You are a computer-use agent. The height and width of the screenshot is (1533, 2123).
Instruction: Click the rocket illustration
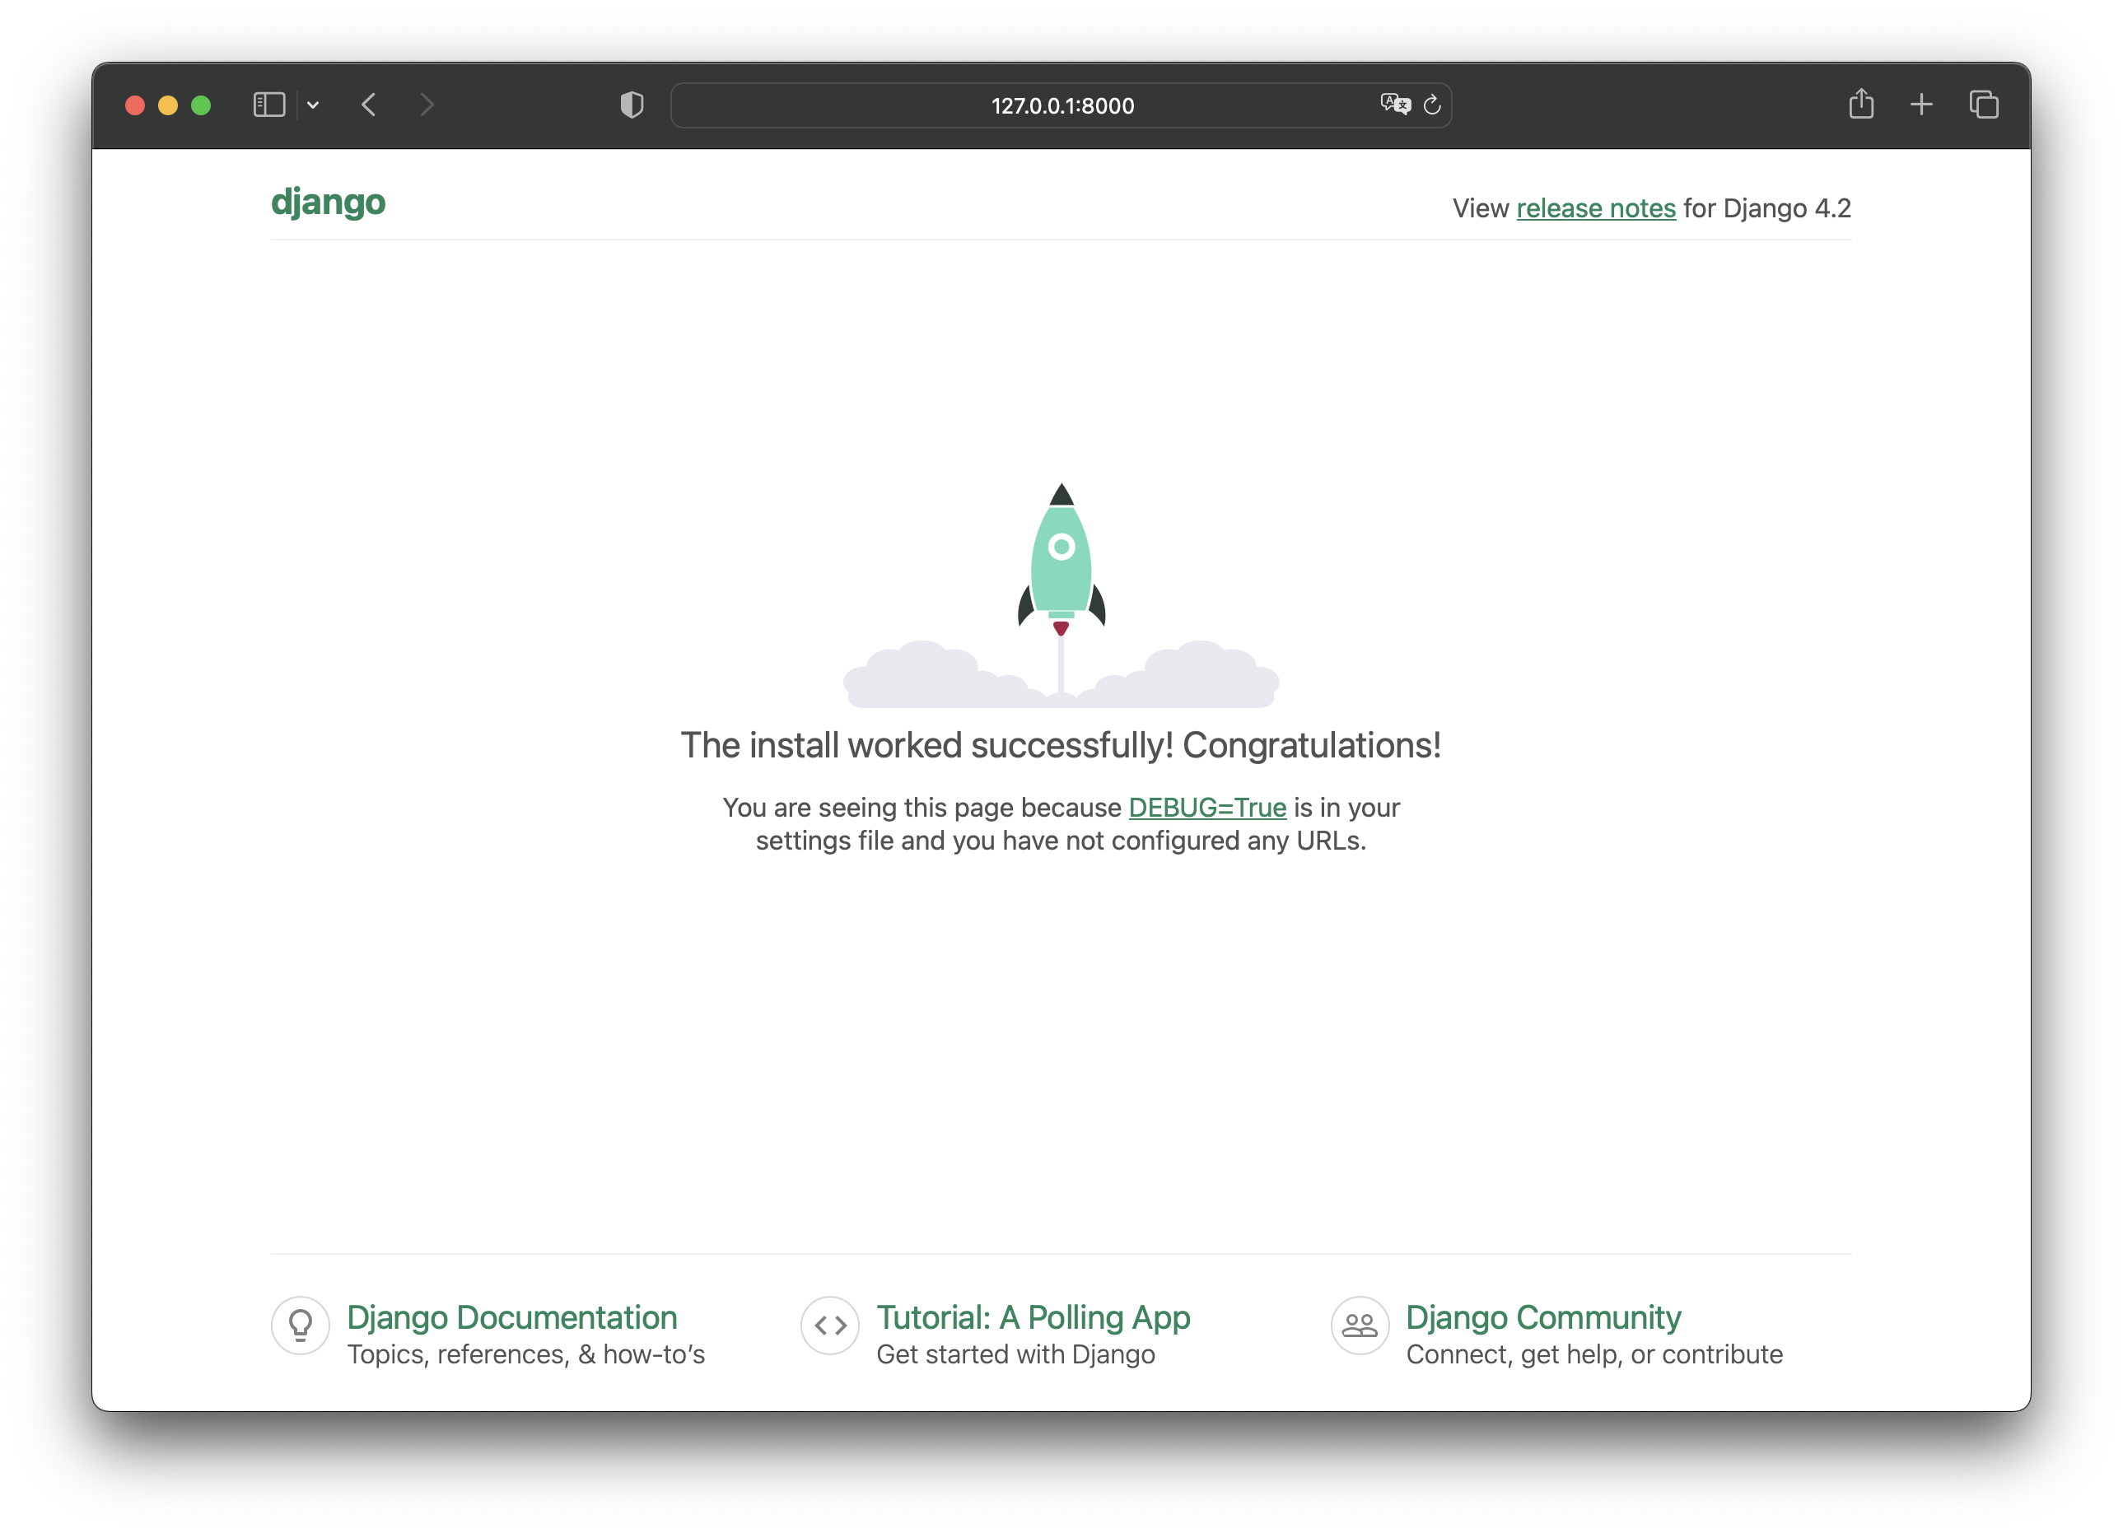pyautogui.click(x=1061, y=594)
